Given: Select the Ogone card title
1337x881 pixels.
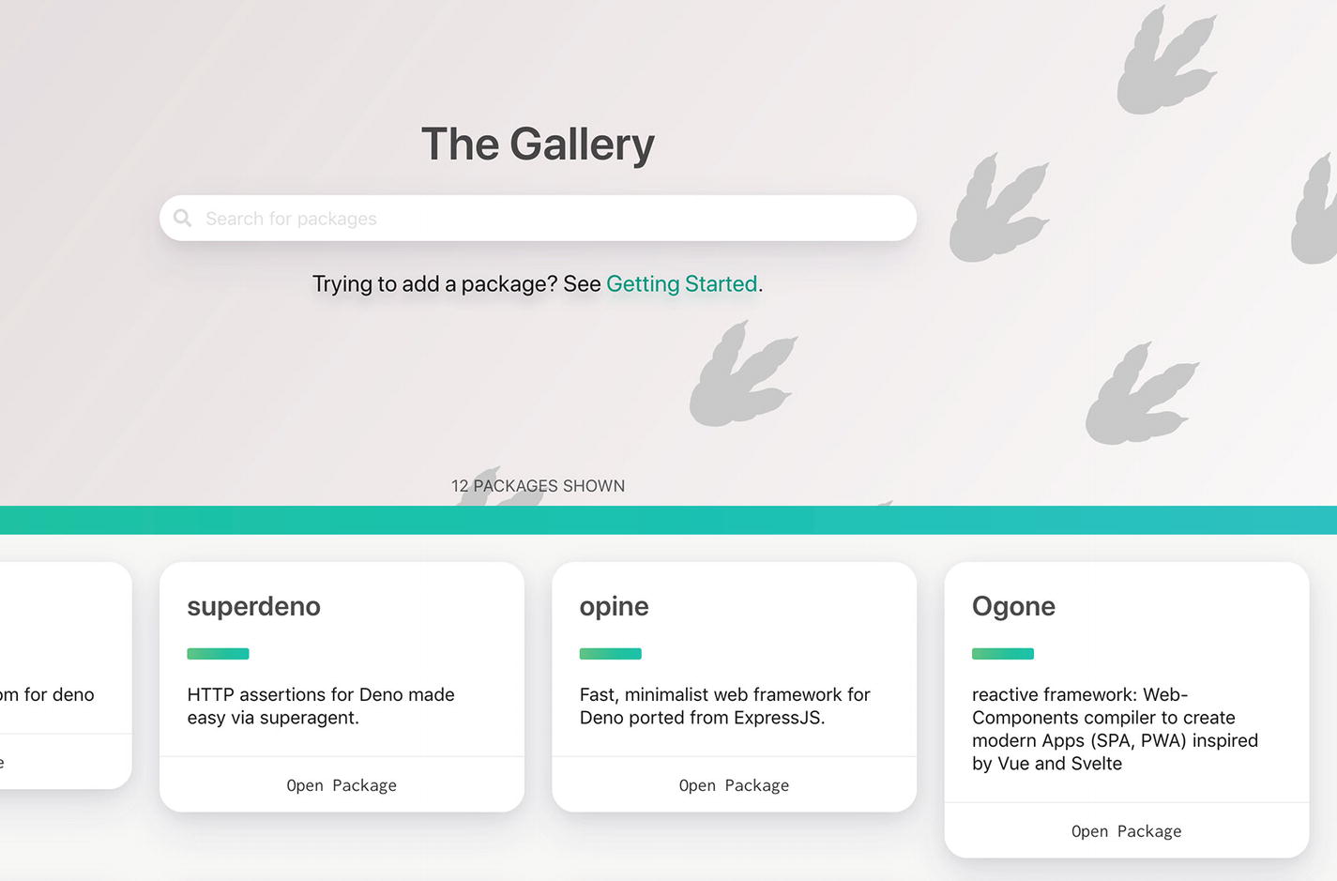Looking at the screenshot, I should pos(1013,607).
